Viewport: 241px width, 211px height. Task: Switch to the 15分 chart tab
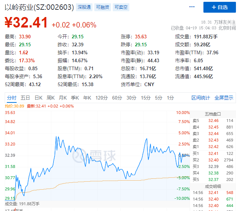pyautogui.click(x=146, y=98)
